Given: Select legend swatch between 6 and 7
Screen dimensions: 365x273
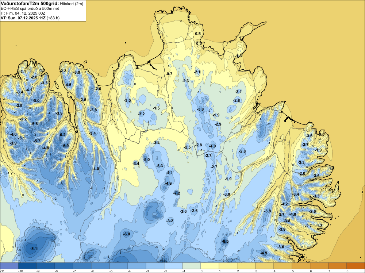Looking at the screenshot, I should pyautogui.click(x=319, y=266).
